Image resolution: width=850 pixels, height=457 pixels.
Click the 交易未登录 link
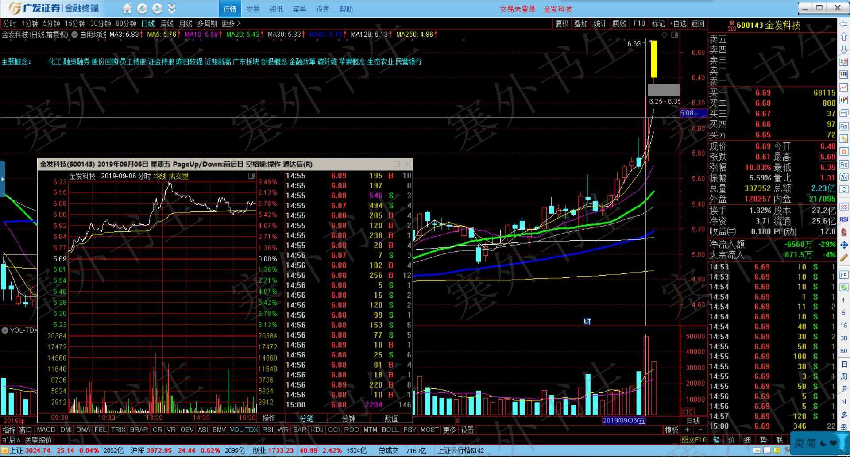[x=518, y=9]
